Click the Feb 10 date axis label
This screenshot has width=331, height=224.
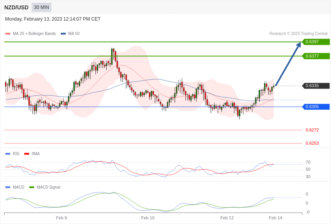[148, 218]
